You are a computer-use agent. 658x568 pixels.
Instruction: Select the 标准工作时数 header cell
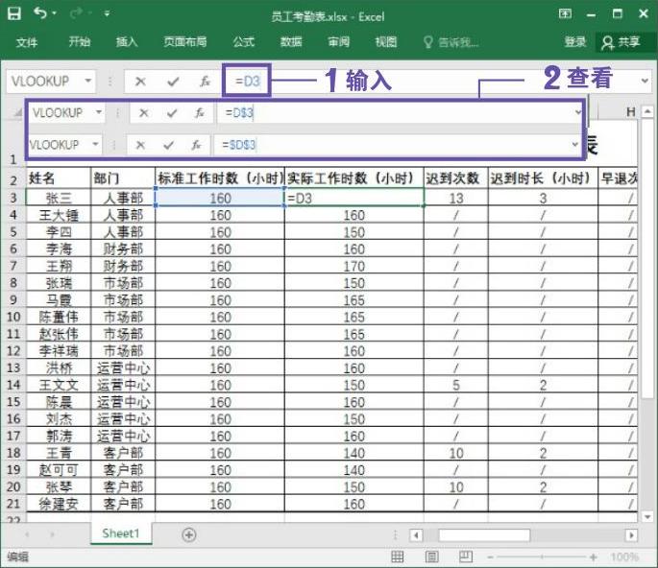tap(220, 178)
